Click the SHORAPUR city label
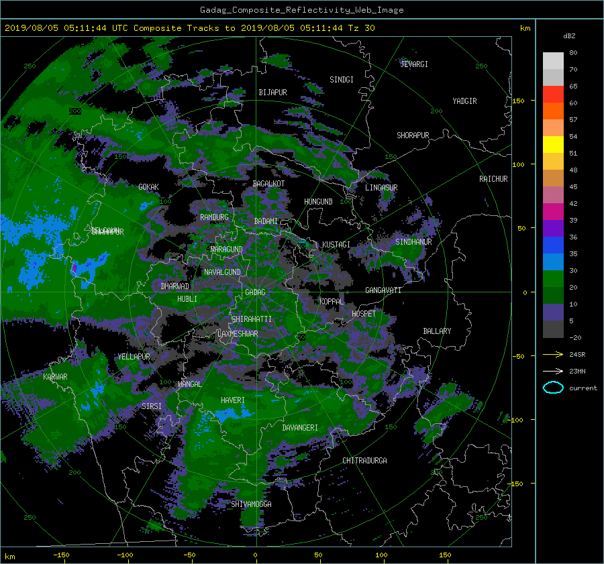The height and width of the screenshot is (564, 604). (x=413, y=135)
